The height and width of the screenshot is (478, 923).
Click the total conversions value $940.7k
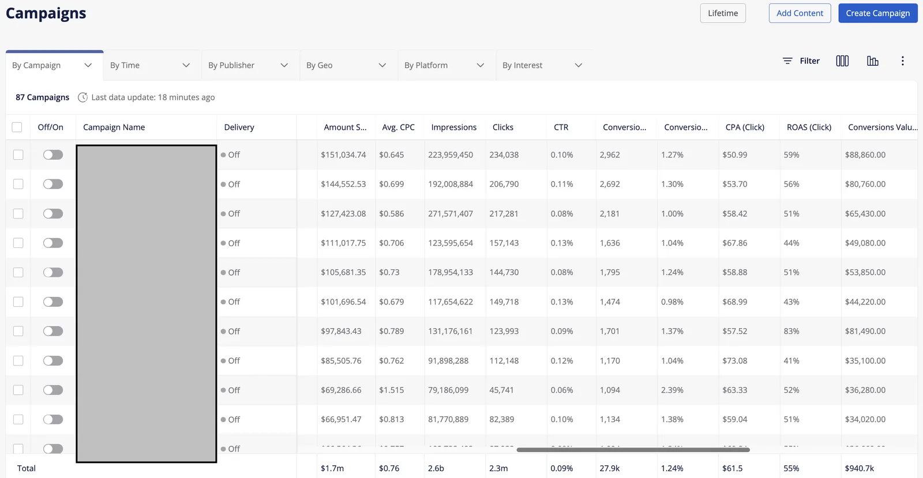[x=859, y=468]
